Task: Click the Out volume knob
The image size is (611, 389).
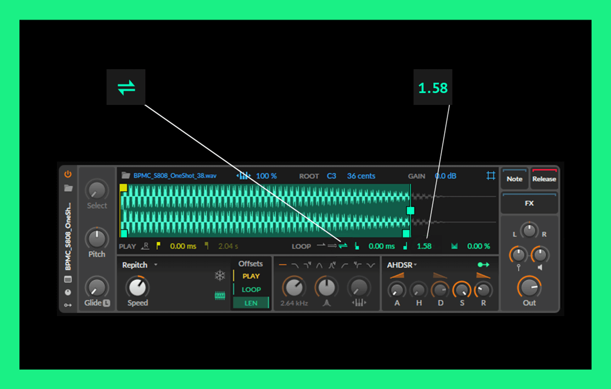Action: pyautogui.click(x=529, y=287)
